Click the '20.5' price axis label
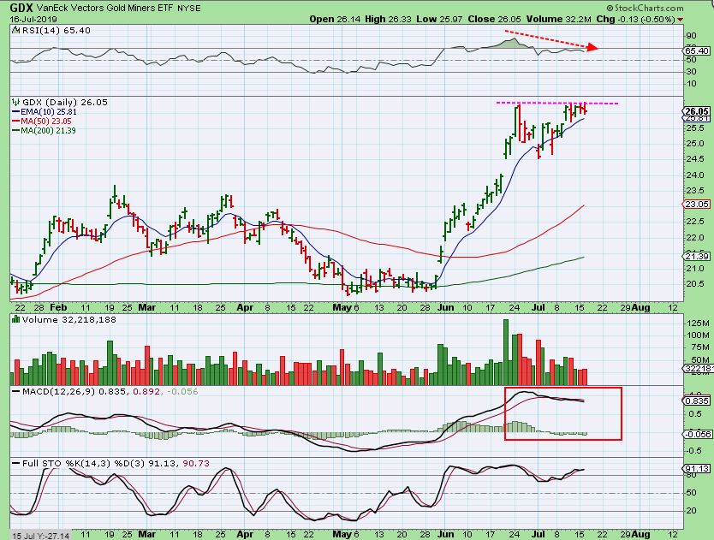The image size is (714, 540). (695, 284)
